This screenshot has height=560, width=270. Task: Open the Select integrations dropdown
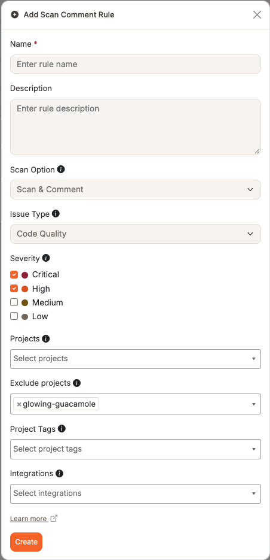[x=136, y=494]
